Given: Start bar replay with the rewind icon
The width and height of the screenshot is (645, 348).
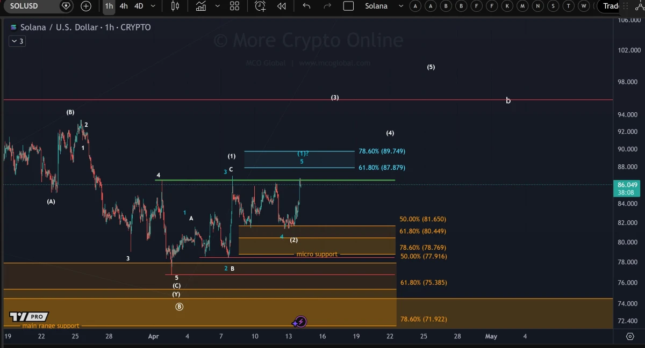Looking at the screenshot, I should [x=282, y=6].
